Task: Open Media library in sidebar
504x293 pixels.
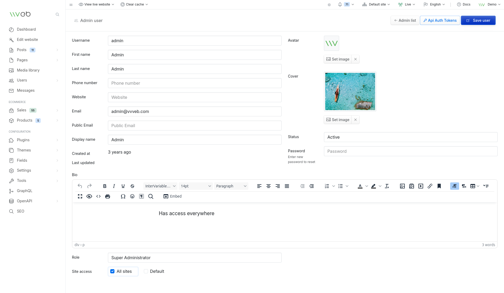Action: point(28,70)
